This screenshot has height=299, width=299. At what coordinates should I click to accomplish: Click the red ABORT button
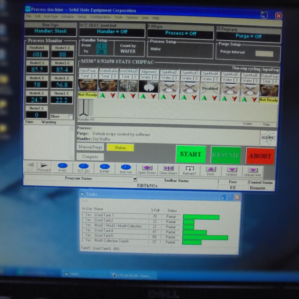point(260,156)
